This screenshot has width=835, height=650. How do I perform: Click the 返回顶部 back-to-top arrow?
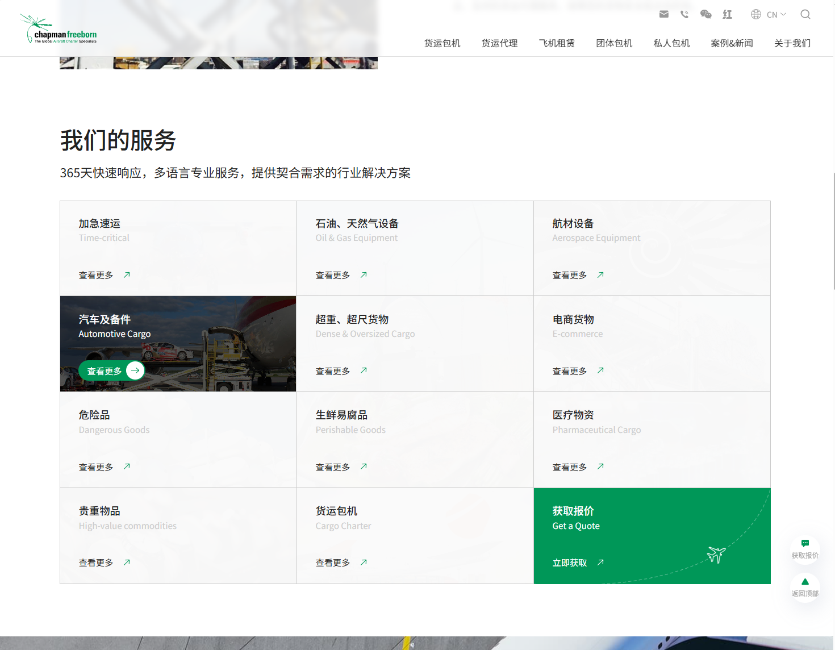[x=805, y=582]
